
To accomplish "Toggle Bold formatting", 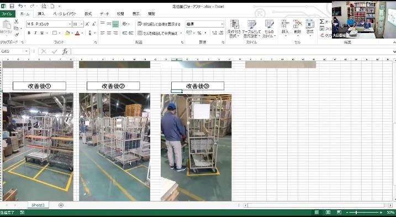I will (29, 33).
